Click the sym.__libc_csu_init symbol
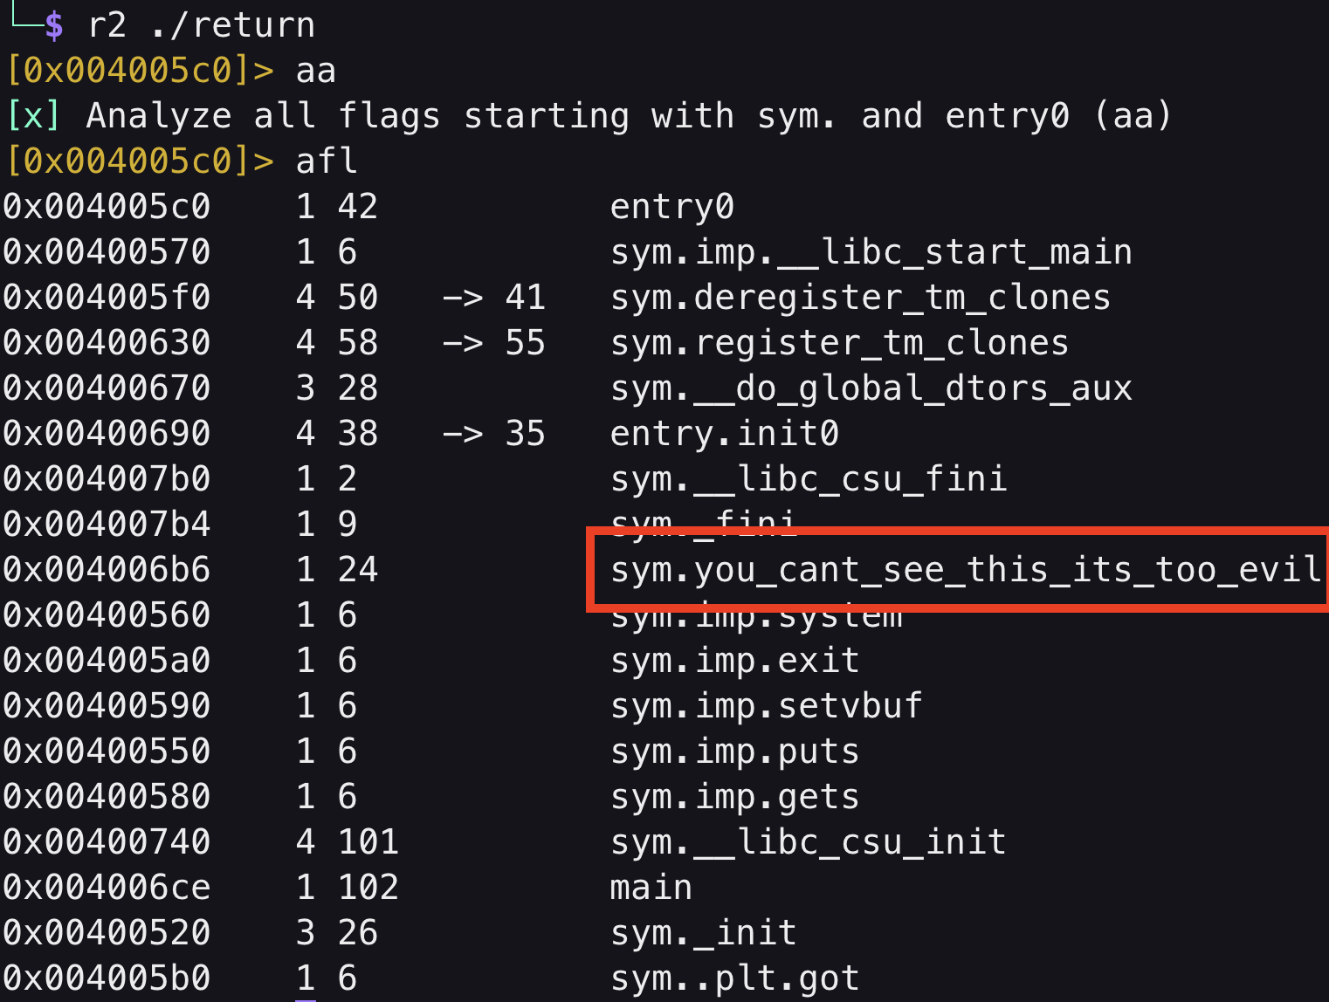 808,842
